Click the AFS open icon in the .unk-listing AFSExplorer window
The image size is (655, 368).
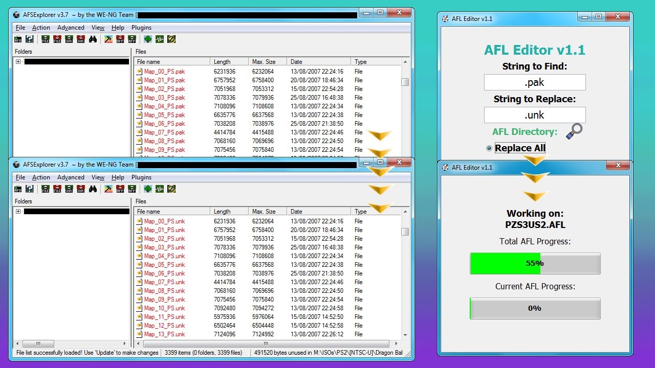pyautogui.click(x=18, y=189)
